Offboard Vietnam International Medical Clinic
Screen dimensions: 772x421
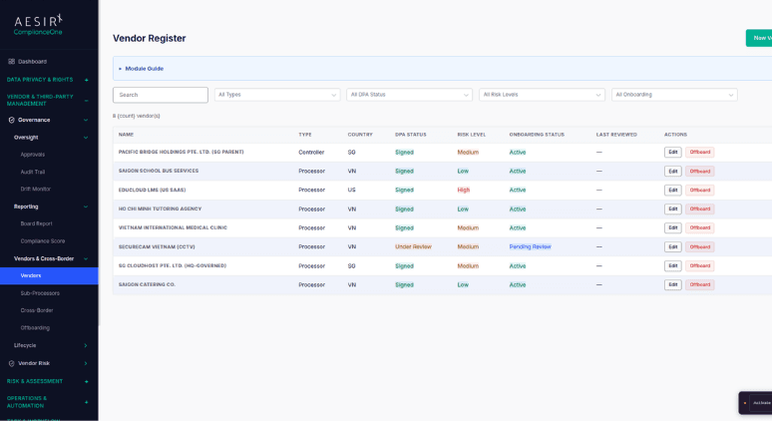pos(699,228)
